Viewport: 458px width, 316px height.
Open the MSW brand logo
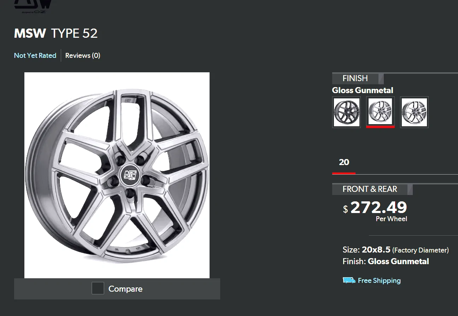(33, 6)
